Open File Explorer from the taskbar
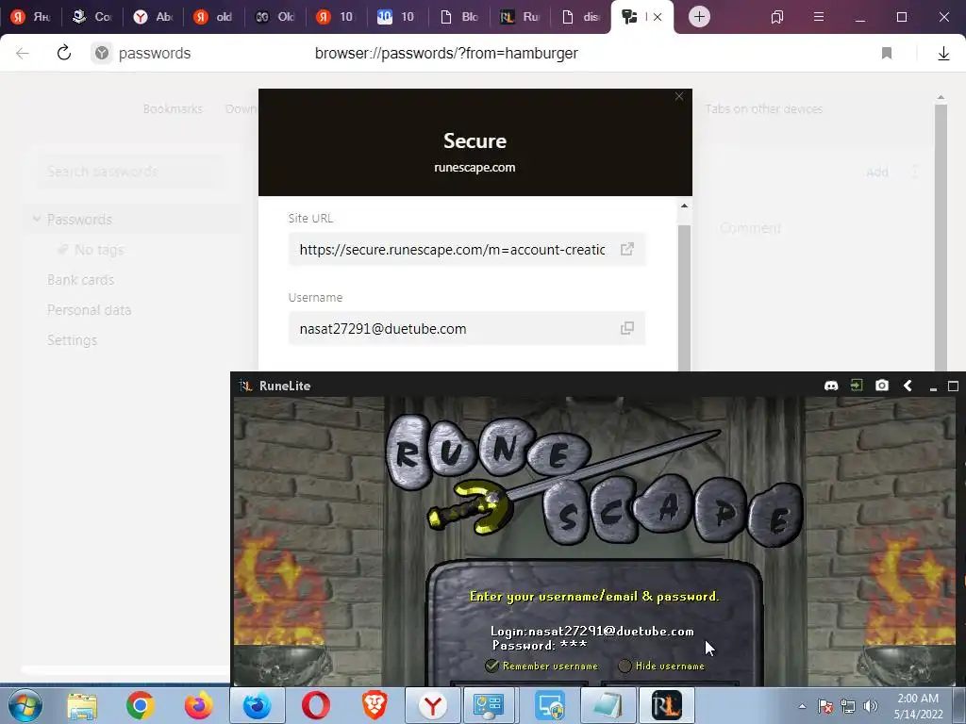The height and width of the screenshot is (724, 966). tap(82, 706)
